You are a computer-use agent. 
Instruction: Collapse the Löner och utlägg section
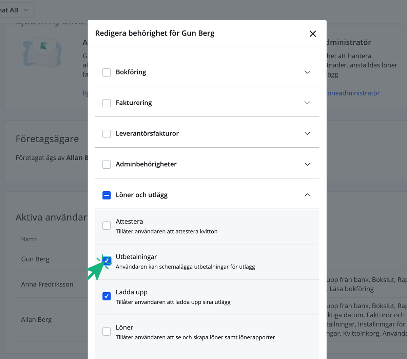307,195
